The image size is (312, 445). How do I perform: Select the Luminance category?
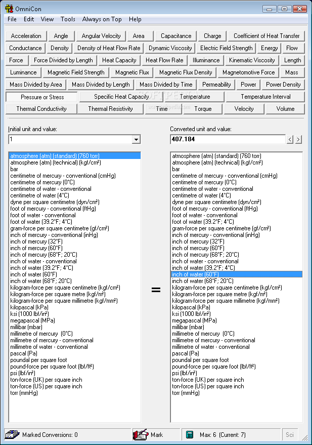pos(23,72)
